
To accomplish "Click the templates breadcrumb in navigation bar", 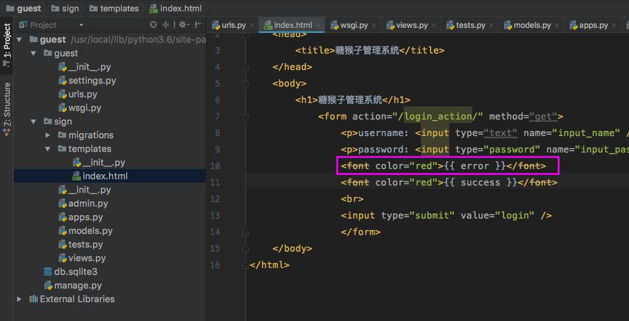I will coord(114,9).
